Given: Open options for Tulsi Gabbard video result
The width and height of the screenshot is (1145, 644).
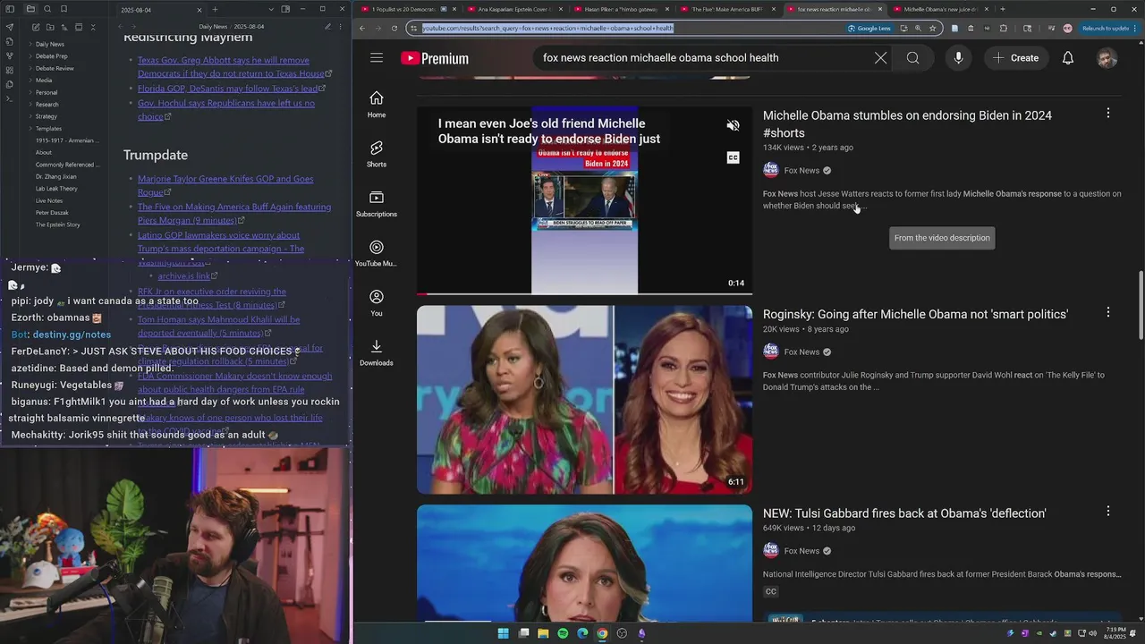Looking at the screenshot, I should 1107,512.
